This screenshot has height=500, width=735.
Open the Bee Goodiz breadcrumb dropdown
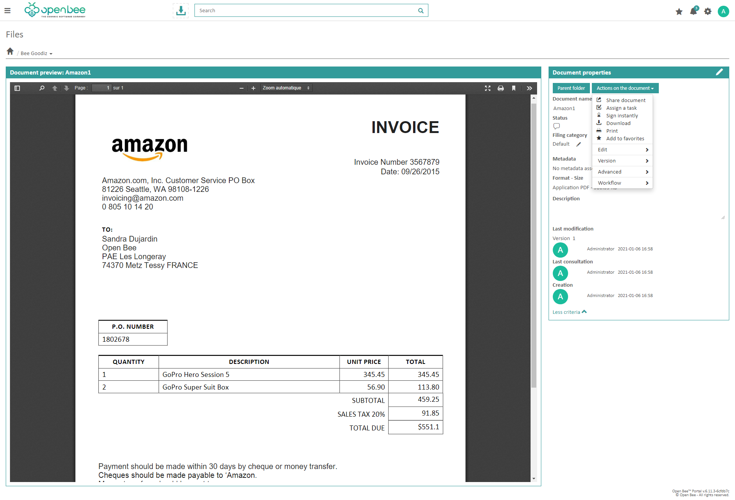click(x=36, y=54)
